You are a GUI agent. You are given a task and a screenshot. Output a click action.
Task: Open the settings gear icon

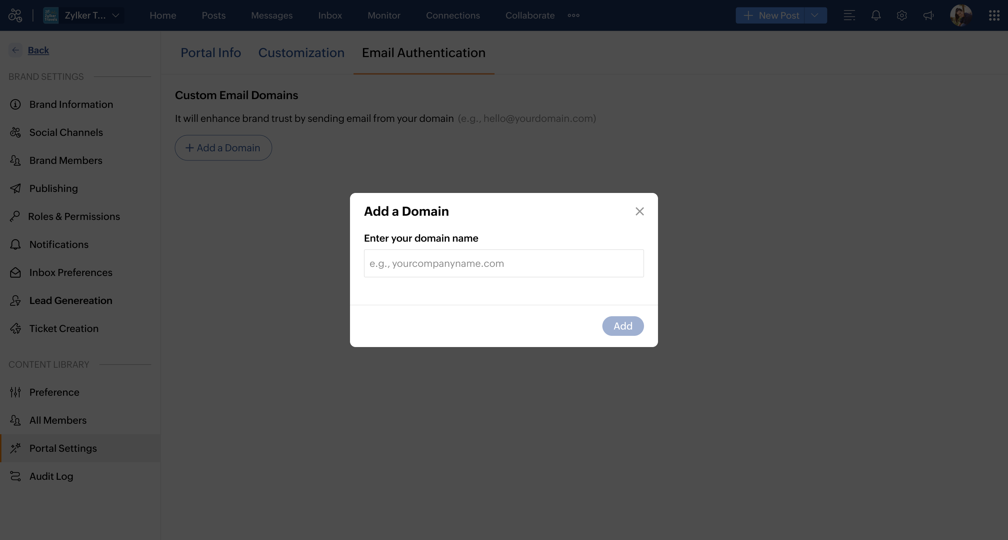coord(902,15)
